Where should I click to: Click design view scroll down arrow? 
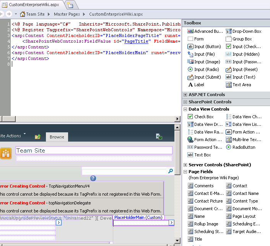tap(177, 241)
